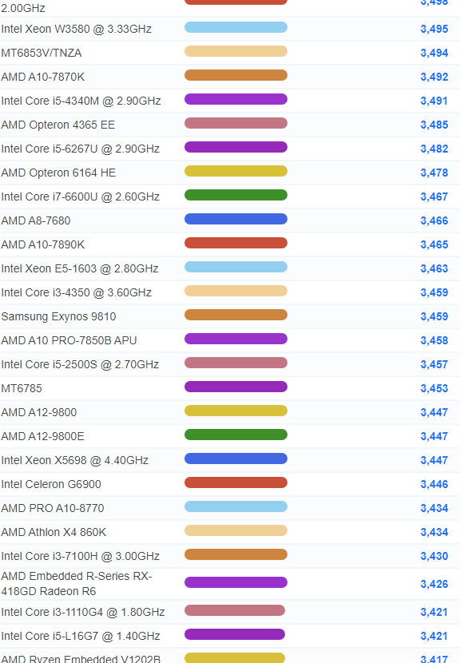
Task: Click the pink bar for Core i3-1110G4
Action: click(x=235, y=610)
